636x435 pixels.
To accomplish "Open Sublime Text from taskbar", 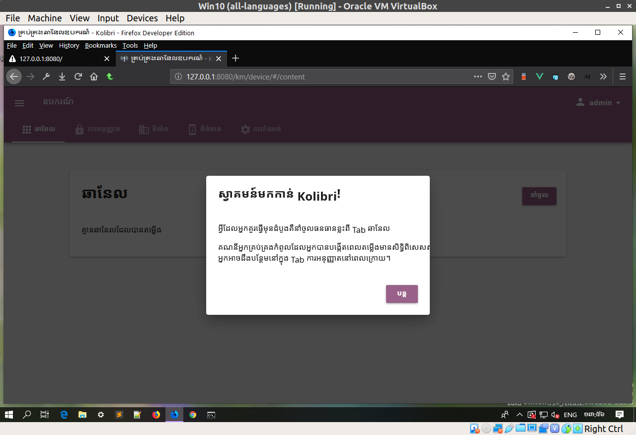I will pos(119,415).
